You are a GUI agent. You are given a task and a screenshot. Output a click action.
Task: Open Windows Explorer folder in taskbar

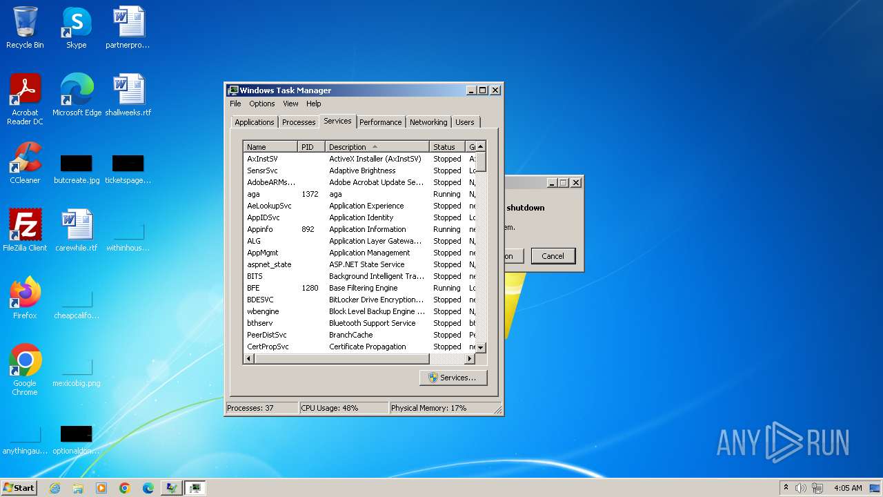tap(78, 488)
